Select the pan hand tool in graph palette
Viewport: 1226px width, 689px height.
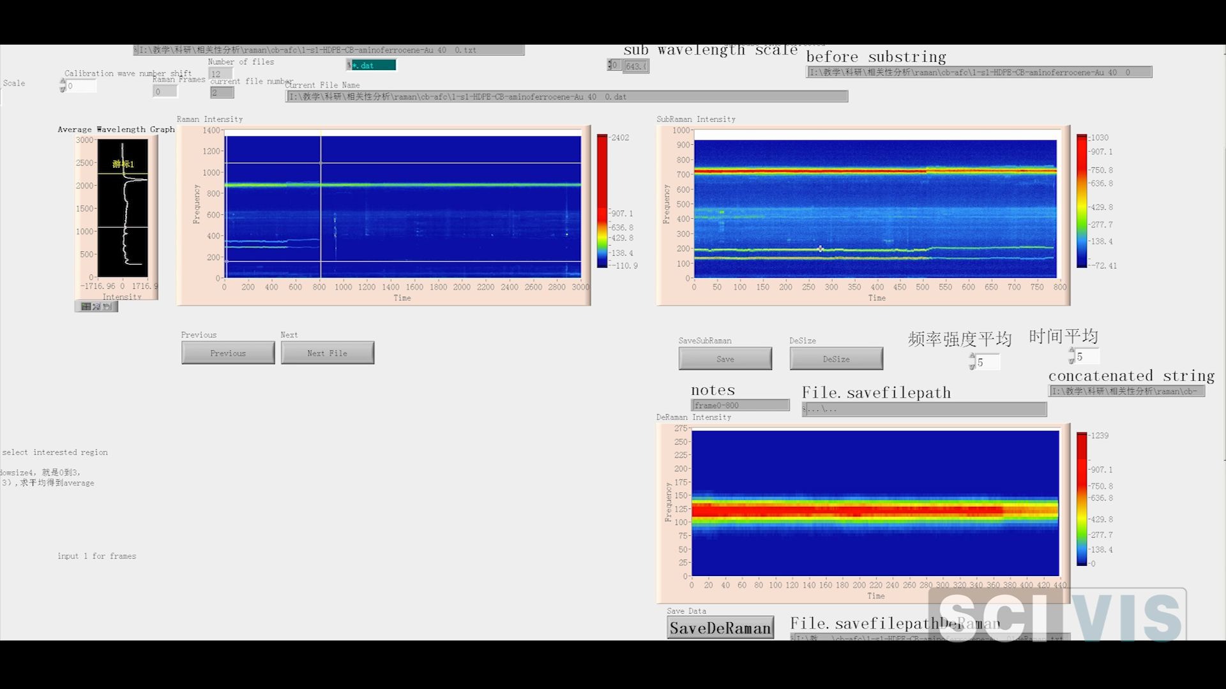click(107, 307)
